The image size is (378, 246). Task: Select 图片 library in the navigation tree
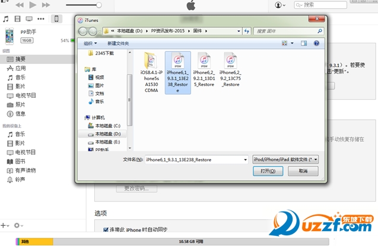coord(96,85)
